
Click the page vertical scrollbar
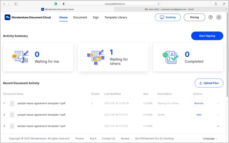(227, 55)
